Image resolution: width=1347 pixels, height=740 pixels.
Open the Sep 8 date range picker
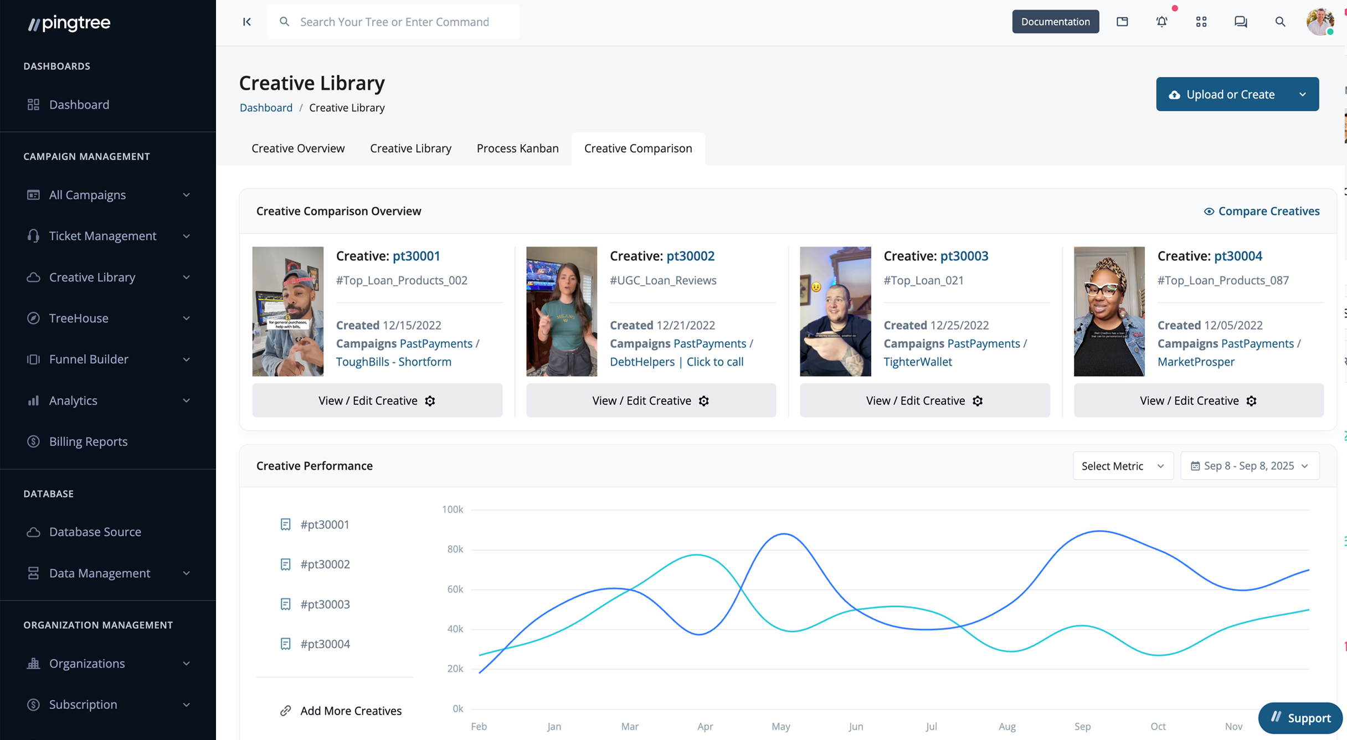pos(1250,466)
